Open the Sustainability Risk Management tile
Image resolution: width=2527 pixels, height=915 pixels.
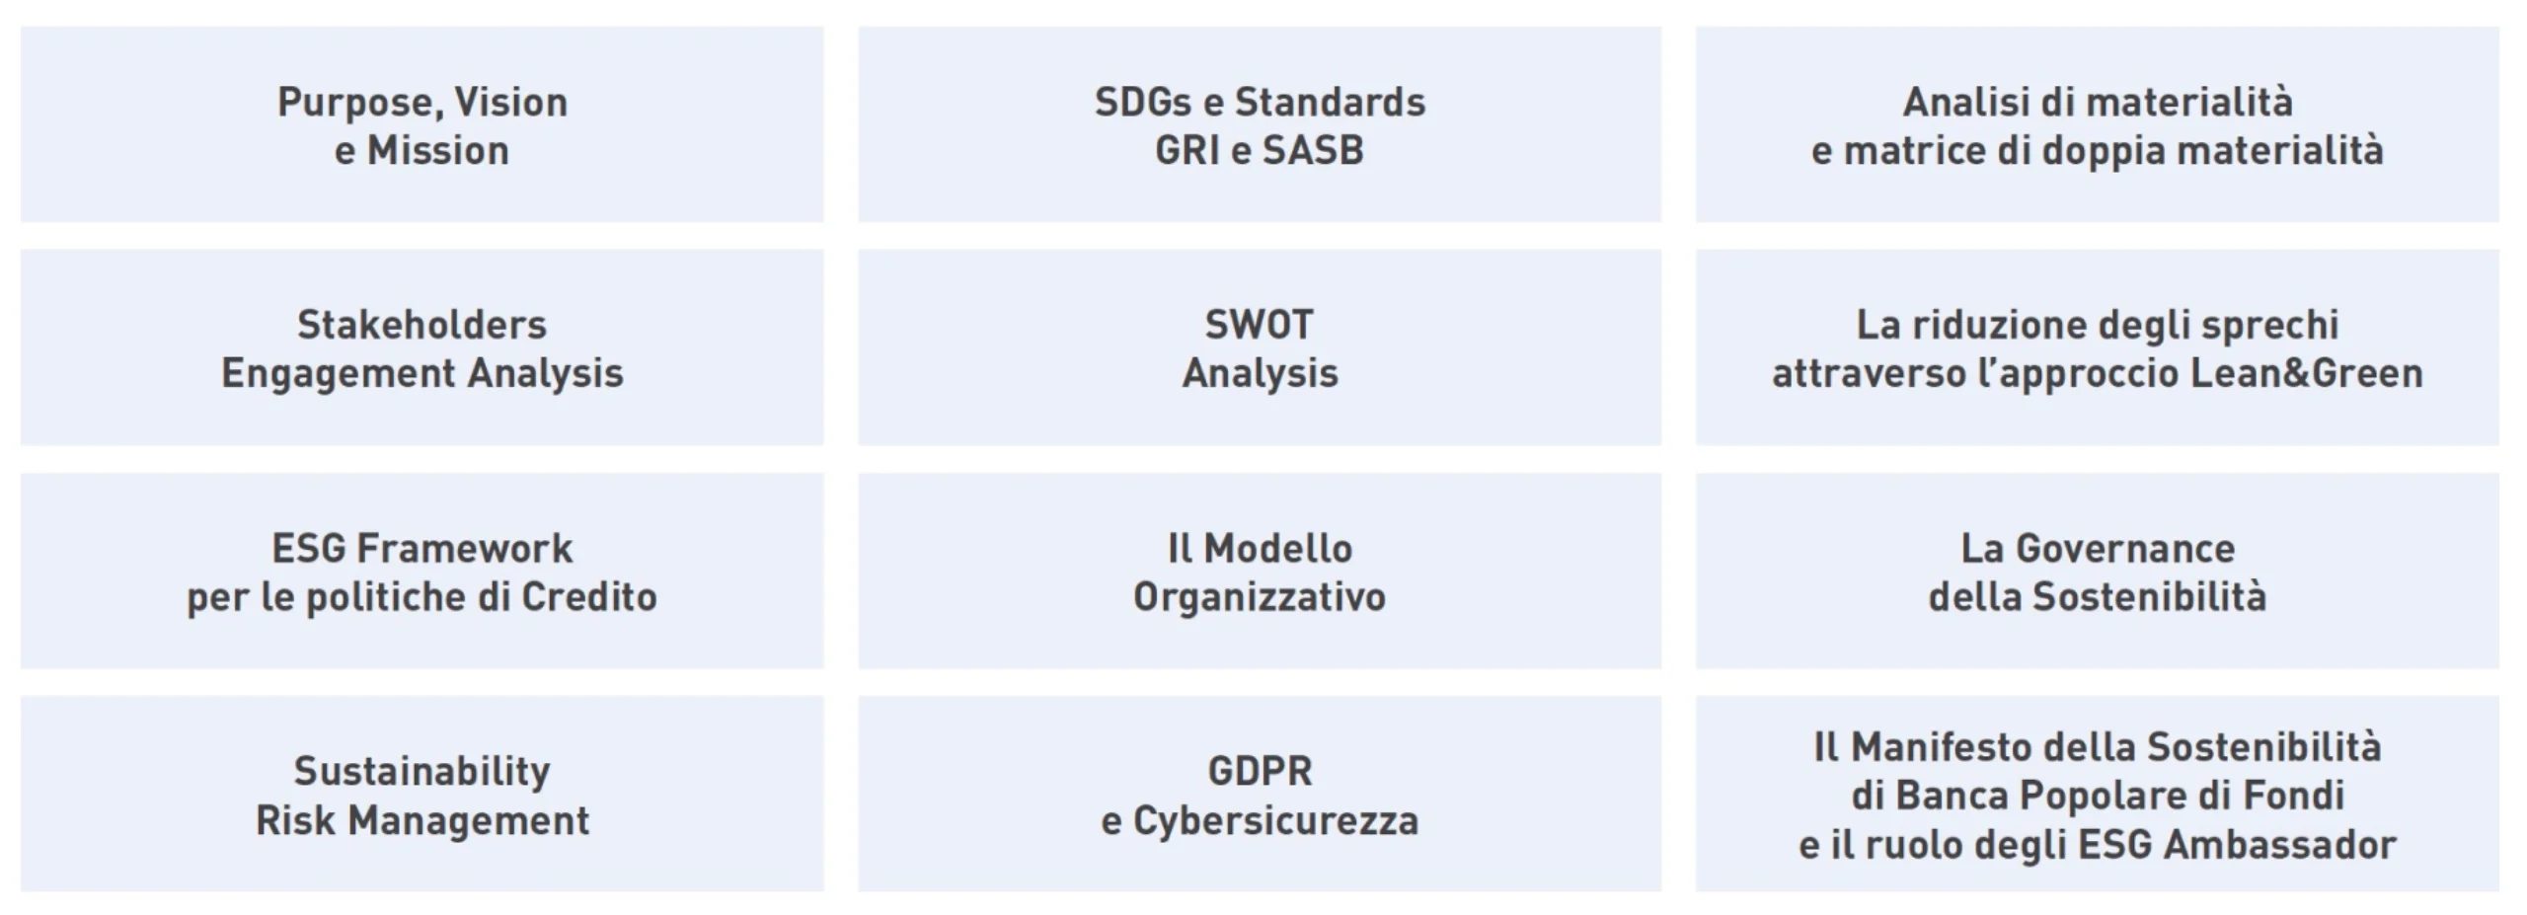pos(421,794)
